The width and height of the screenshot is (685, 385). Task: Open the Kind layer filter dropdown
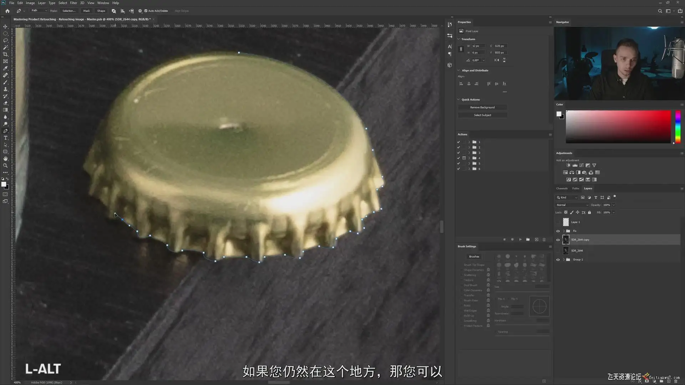pos(567,197)
